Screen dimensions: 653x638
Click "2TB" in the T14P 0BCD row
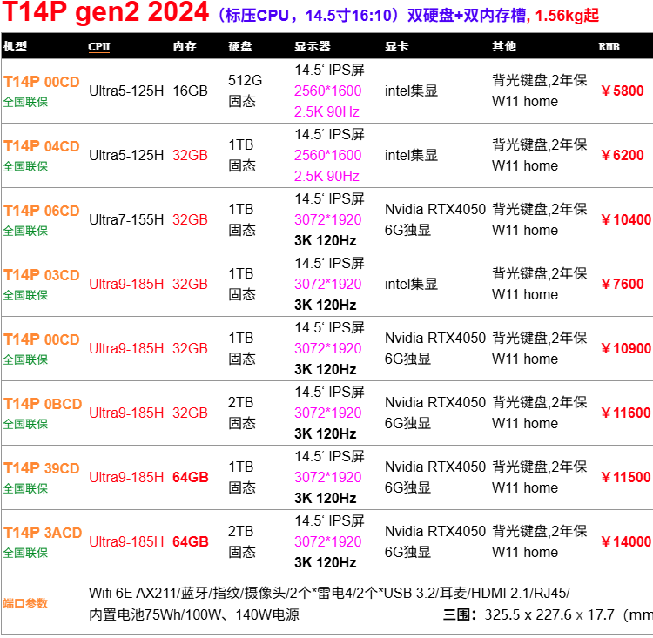240,402
